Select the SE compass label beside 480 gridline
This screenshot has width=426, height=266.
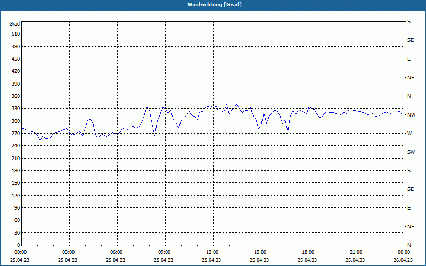tap(411, 40)
